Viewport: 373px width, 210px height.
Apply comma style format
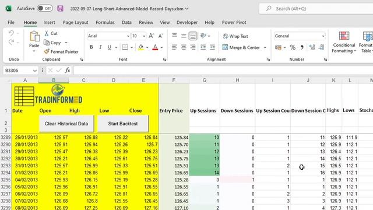tap(302, 47)
